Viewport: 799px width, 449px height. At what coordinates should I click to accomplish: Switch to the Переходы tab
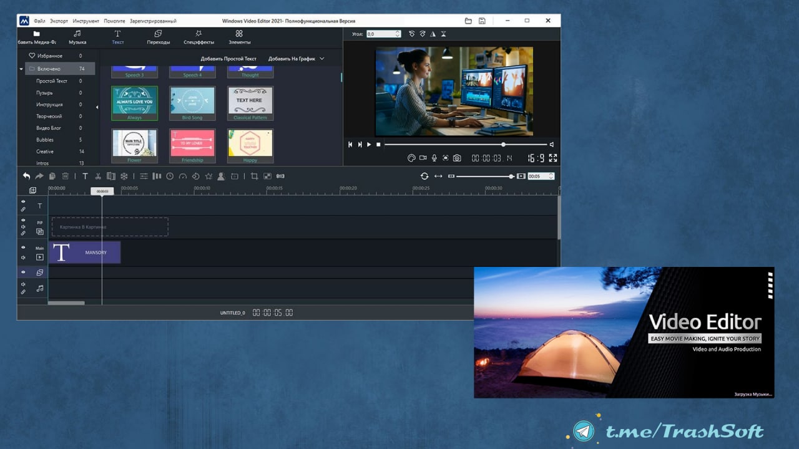(x=158, y=37)
